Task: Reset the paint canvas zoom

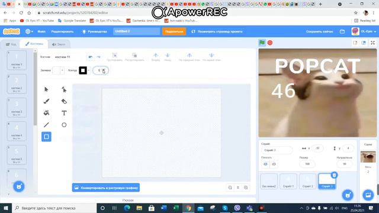Action: pos(238,188)
